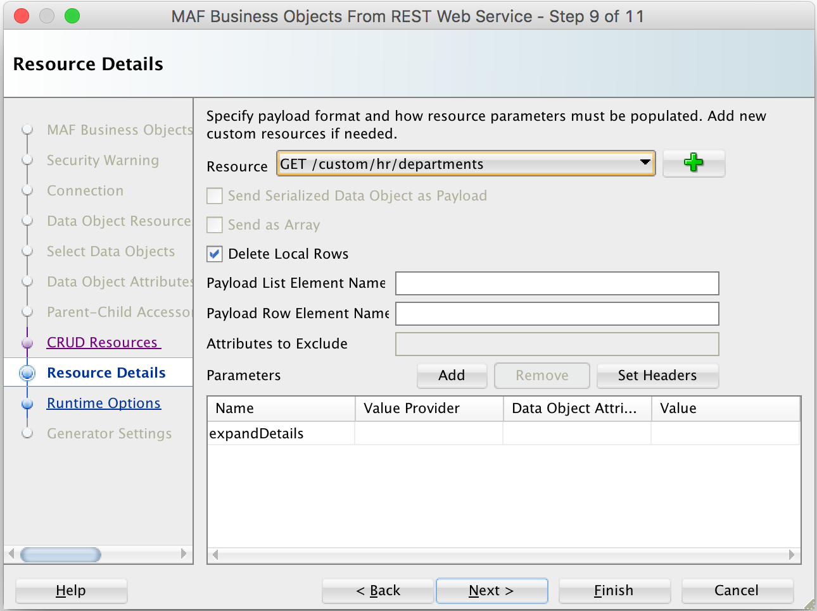Select the Data Object Resources wizard step

point(120,221)
